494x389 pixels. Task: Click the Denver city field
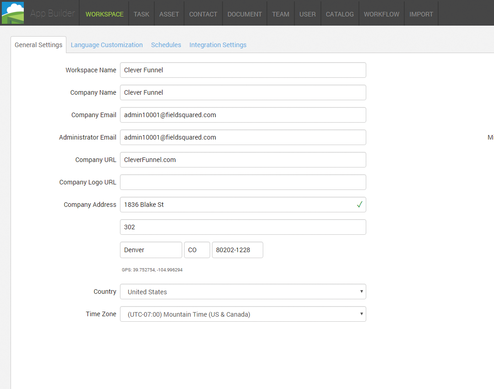tap(151, 250)
